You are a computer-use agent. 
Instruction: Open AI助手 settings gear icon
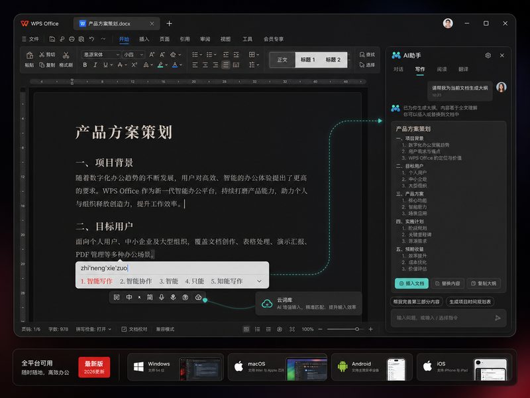488,55
